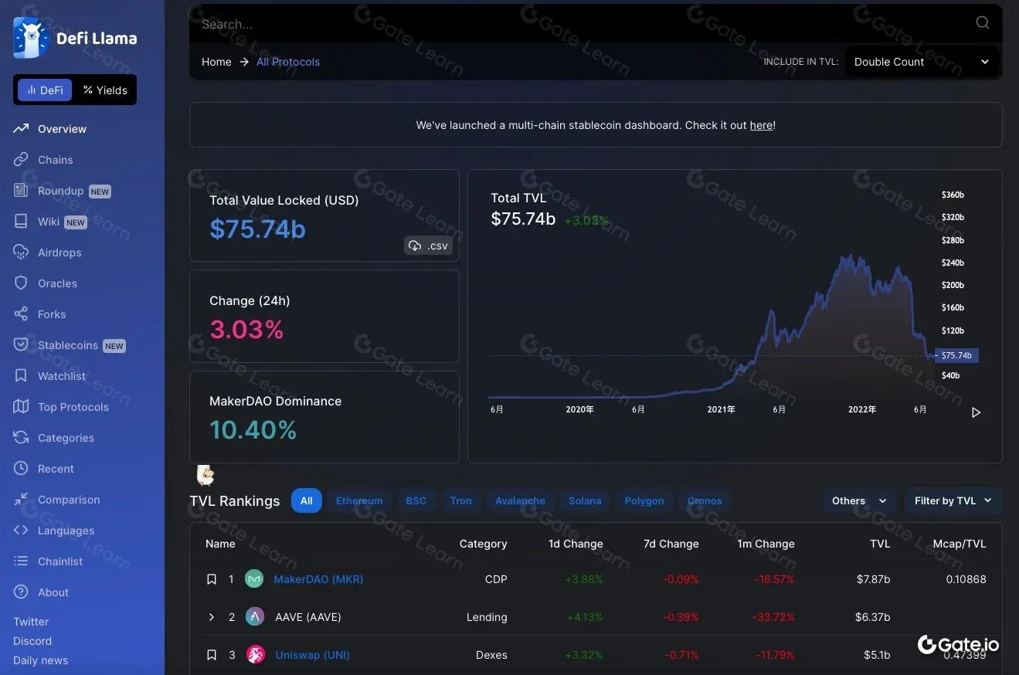The image size is (1019, 675).
Task: Open the stablecoin dashboard 'here' link
Action: tap(761, 125)
